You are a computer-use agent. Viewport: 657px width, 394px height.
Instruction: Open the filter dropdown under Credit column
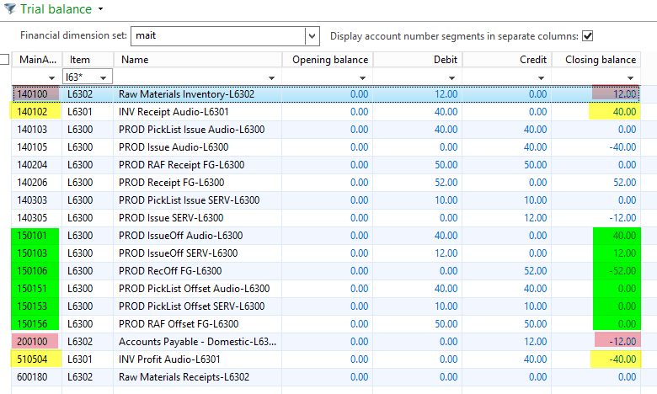click(539, 77)
